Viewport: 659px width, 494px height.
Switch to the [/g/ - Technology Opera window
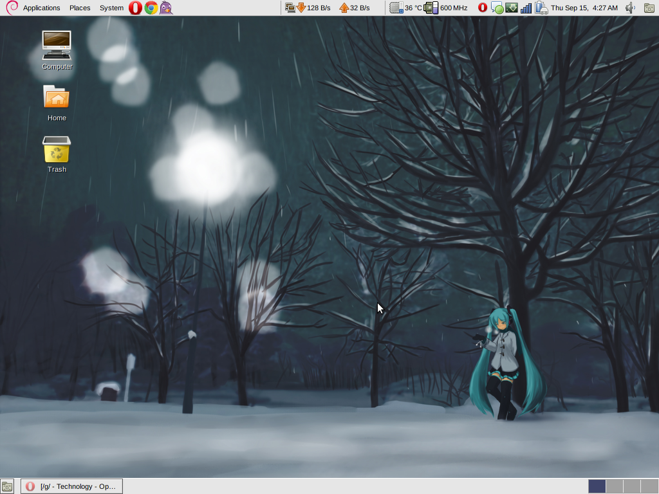point(72,486)
